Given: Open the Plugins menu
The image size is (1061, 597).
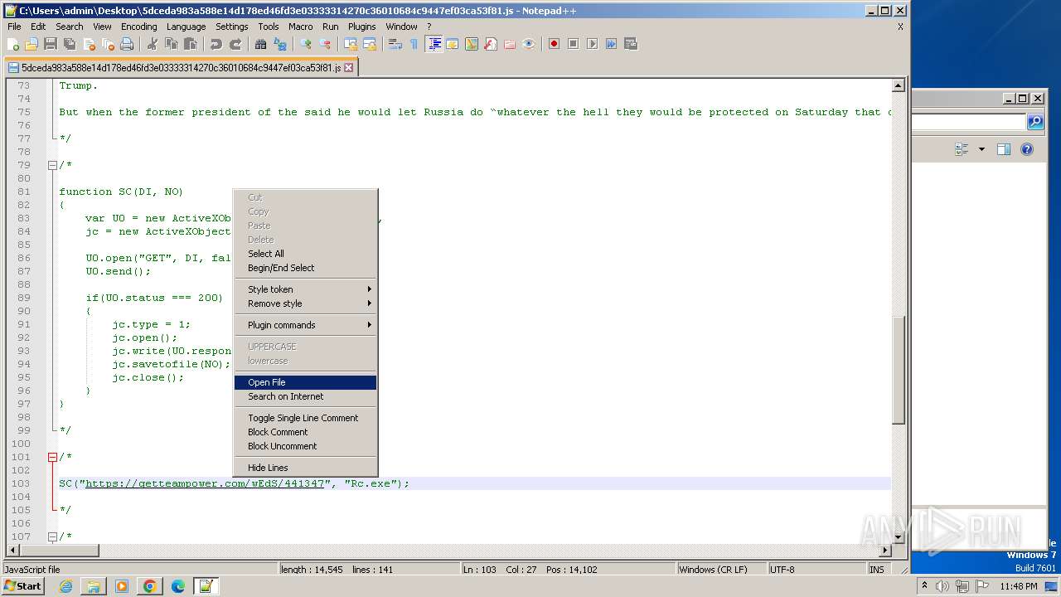Looking at the screenshot, I should tap(361, 27).
